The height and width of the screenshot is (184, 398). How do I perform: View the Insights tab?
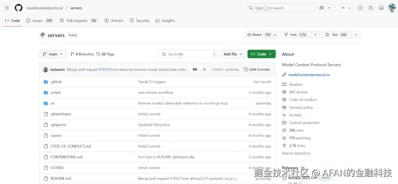click(x=165, y=21)
